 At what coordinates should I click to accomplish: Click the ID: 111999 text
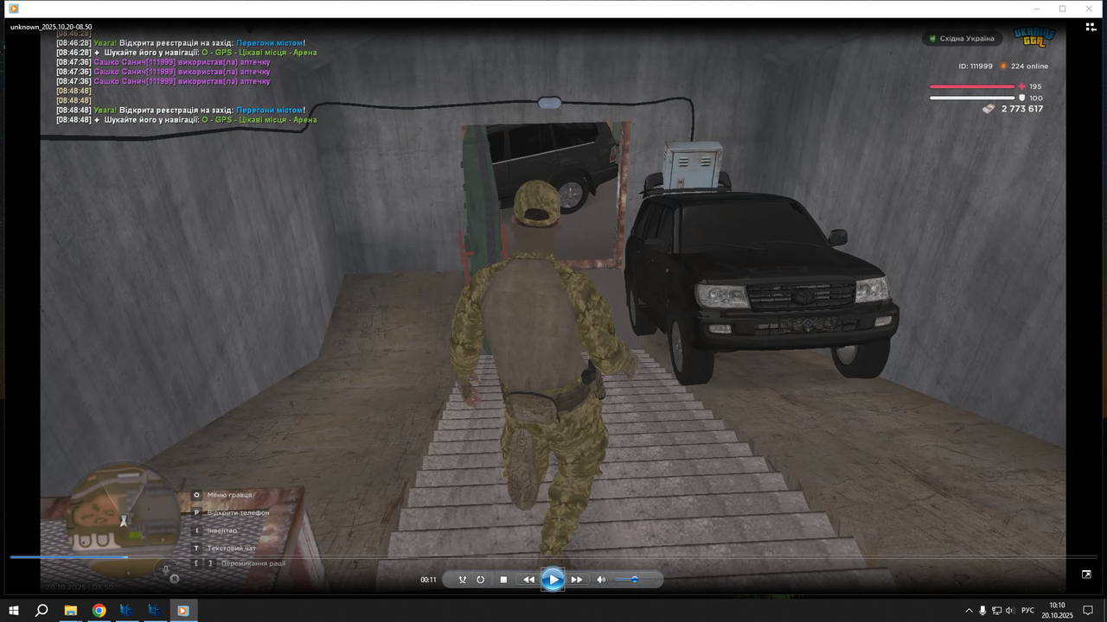pyautogui.click(x=976, y=67)
